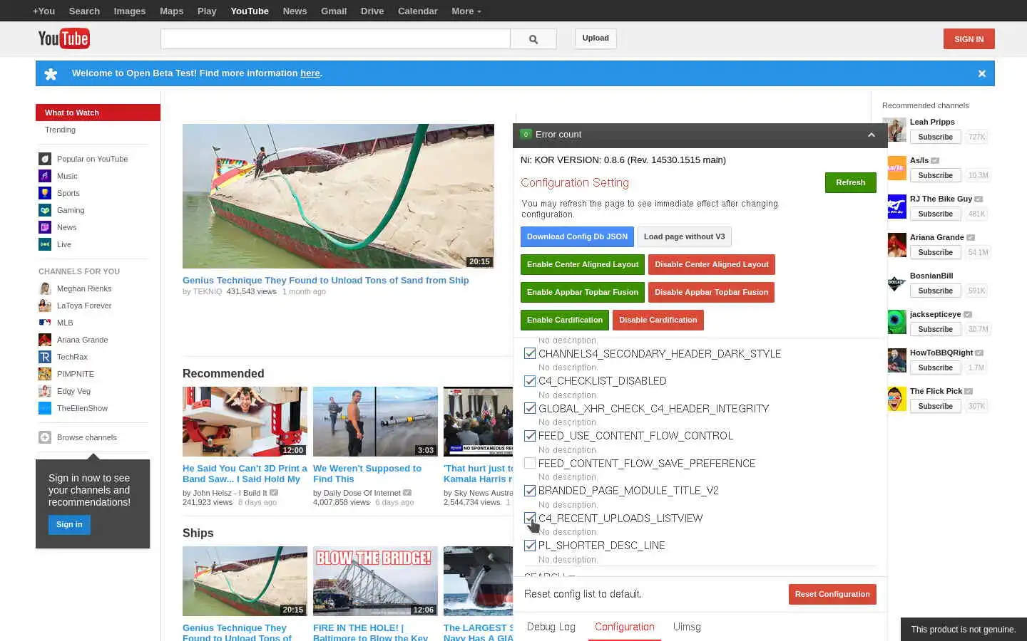Screen dimensions: 1027x641
Task: Toggle PL_SHORTER_DESC_LINE checkbox
Action: 530,546
